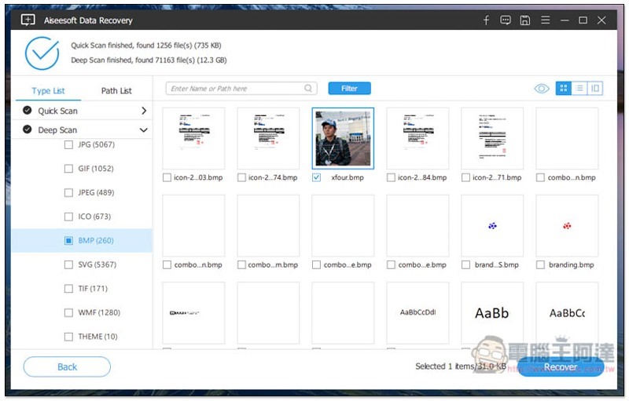
Task: Click the save scan result icon
Action: tap(525, 20)
